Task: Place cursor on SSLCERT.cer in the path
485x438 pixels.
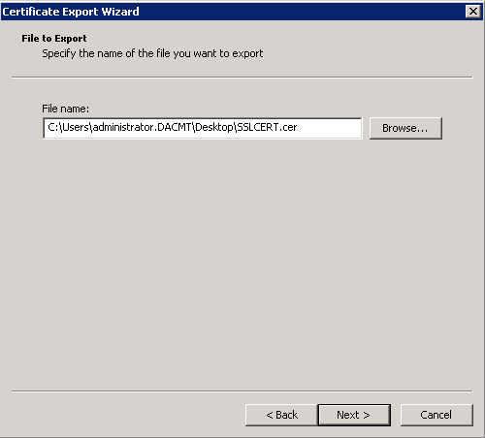Action: (267, 127)
